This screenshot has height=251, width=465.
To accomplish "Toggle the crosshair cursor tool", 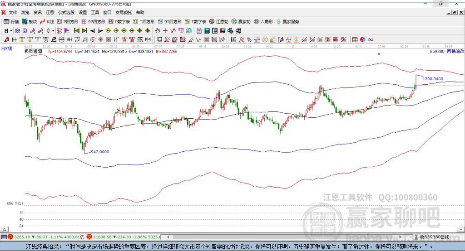I will click(165, 31).
